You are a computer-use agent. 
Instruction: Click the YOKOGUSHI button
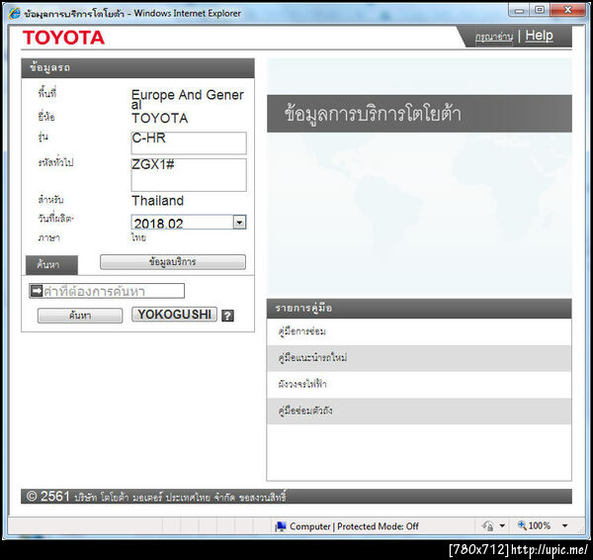click(x=174, y=315)
